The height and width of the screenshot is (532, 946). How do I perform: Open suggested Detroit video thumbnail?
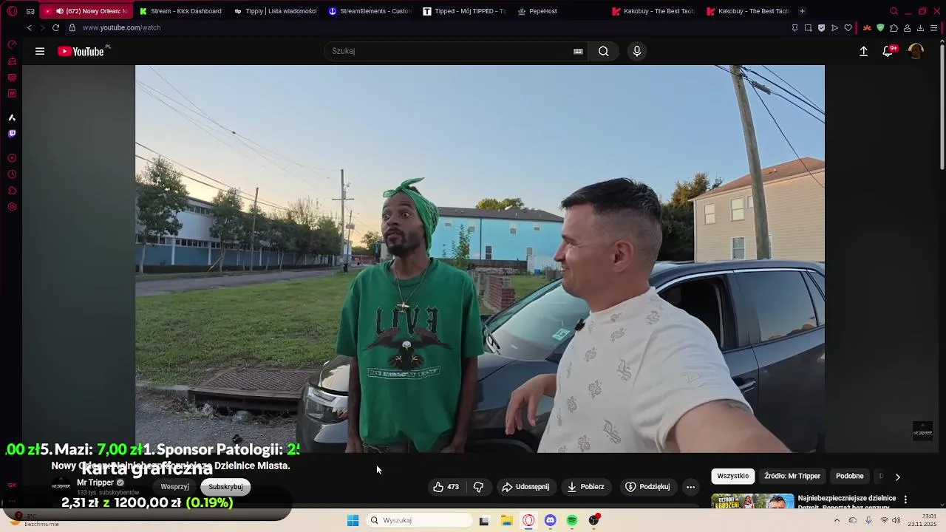752,502
